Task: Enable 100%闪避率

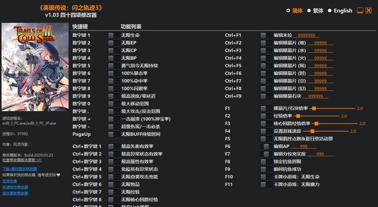Action: (x=114, y=88)
